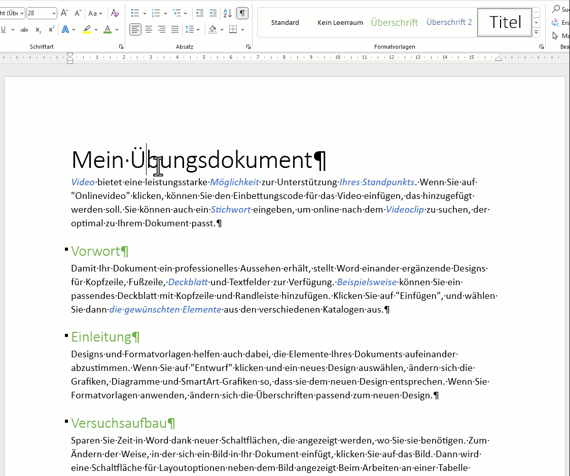Center-align the paragraph text
The image size is (570, 476).
(149, 29)
